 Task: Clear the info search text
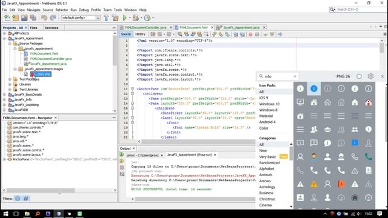click(295, 76)
